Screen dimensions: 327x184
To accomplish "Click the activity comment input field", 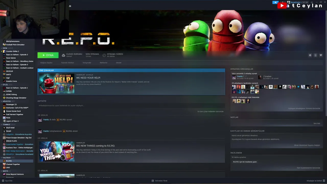I will tap(131, 106).
